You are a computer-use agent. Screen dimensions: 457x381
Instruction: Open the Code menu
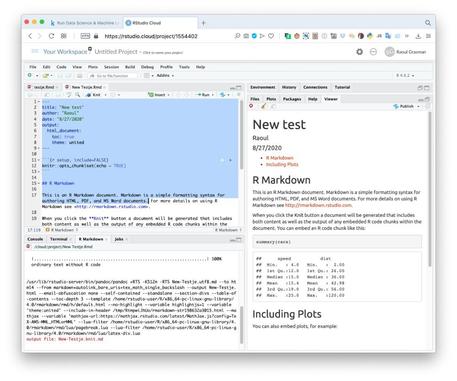61,67
